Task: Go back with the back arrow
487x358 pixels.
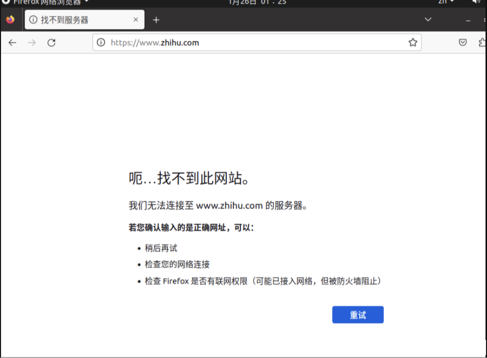Action: pyautogui.click(x=13, y=42)
